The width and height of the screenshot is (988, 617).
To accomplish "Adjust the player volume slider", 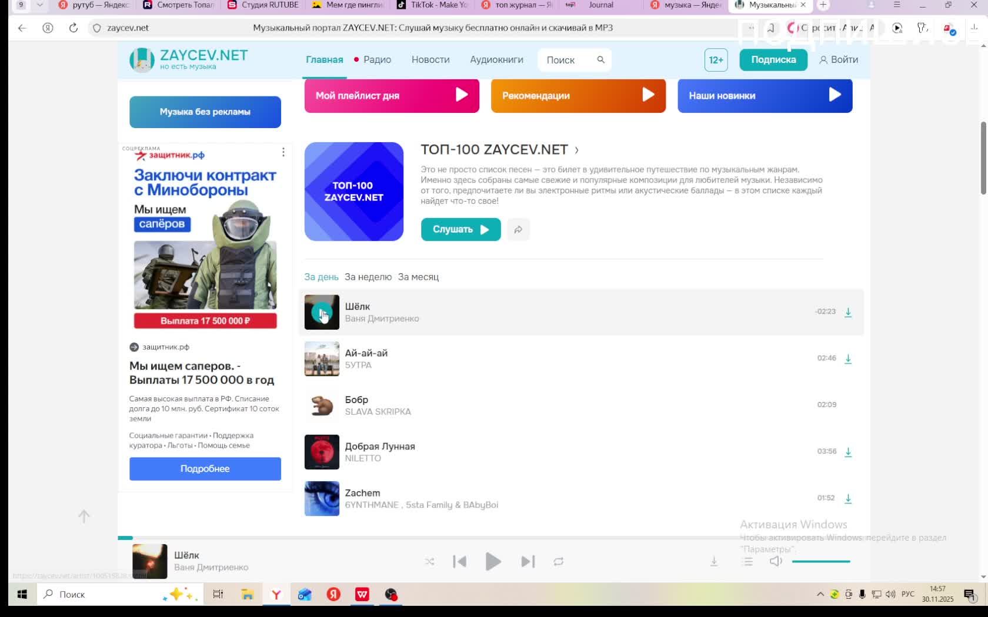I will 821,562.
